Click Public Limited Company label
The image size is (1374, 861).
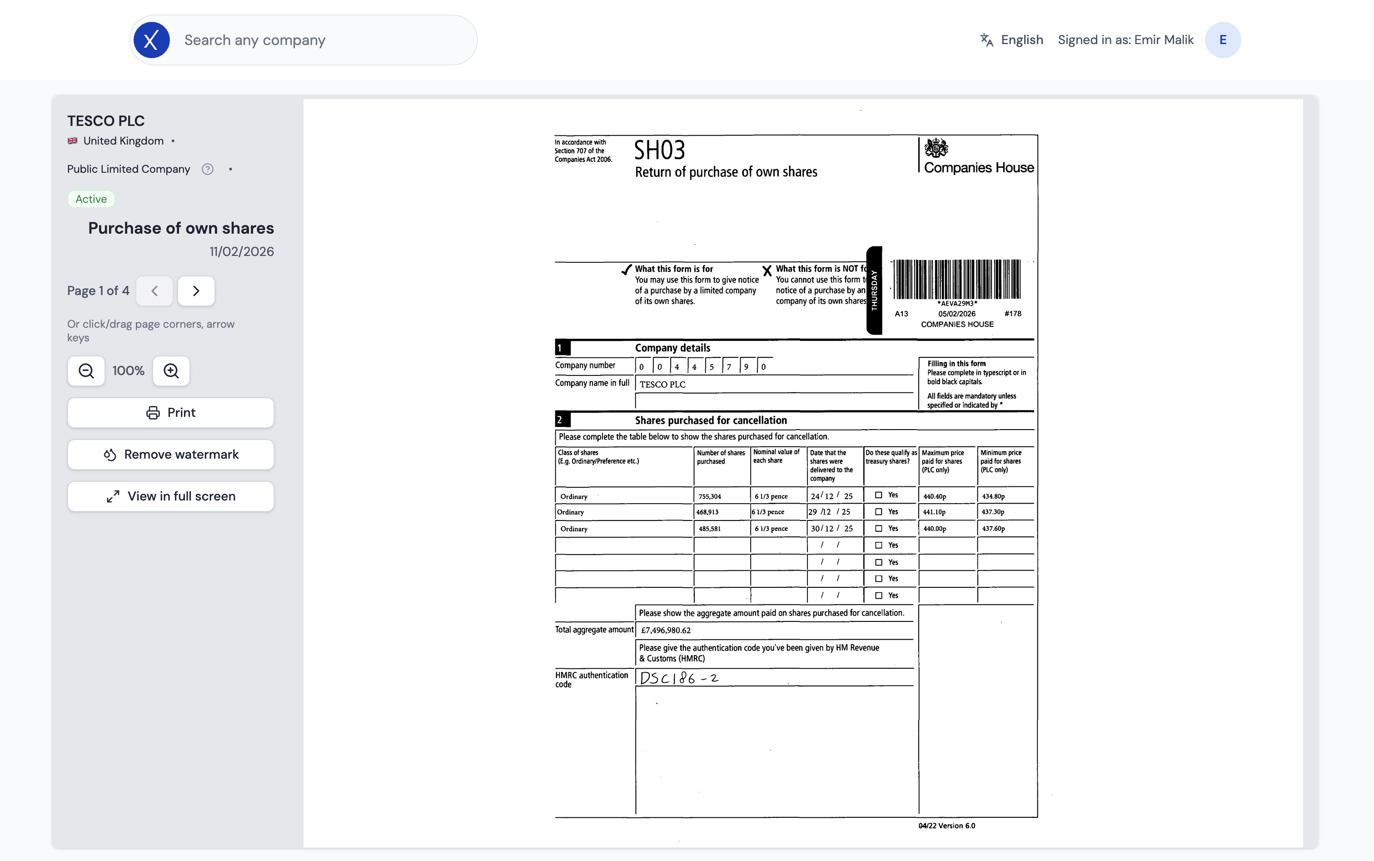129,169
